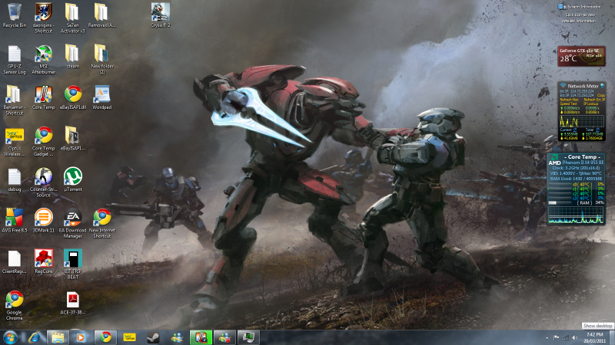This screenshot has width=615, height=345.
Task: Launch Counter-Strike Source shortcut
Action: pyautogui.click(x=44, y=182)
